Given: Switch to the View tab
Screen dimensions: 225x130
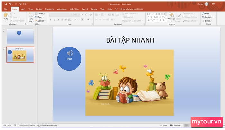Looking at the screenshot, I should click(x=102, y=9).
